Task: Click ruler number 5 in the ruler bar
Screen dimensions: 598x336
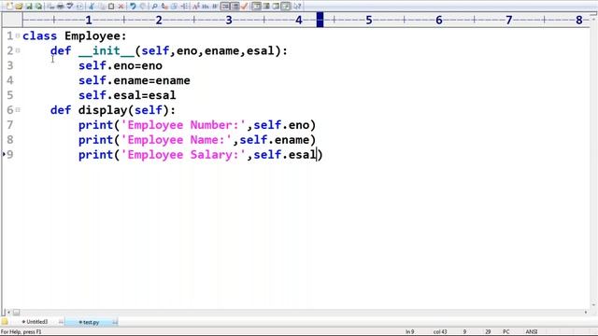Action: pos(369,20)
